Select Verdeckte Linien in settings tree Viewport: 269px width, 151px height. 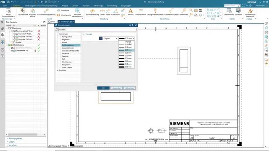click(x=68, y=48)
